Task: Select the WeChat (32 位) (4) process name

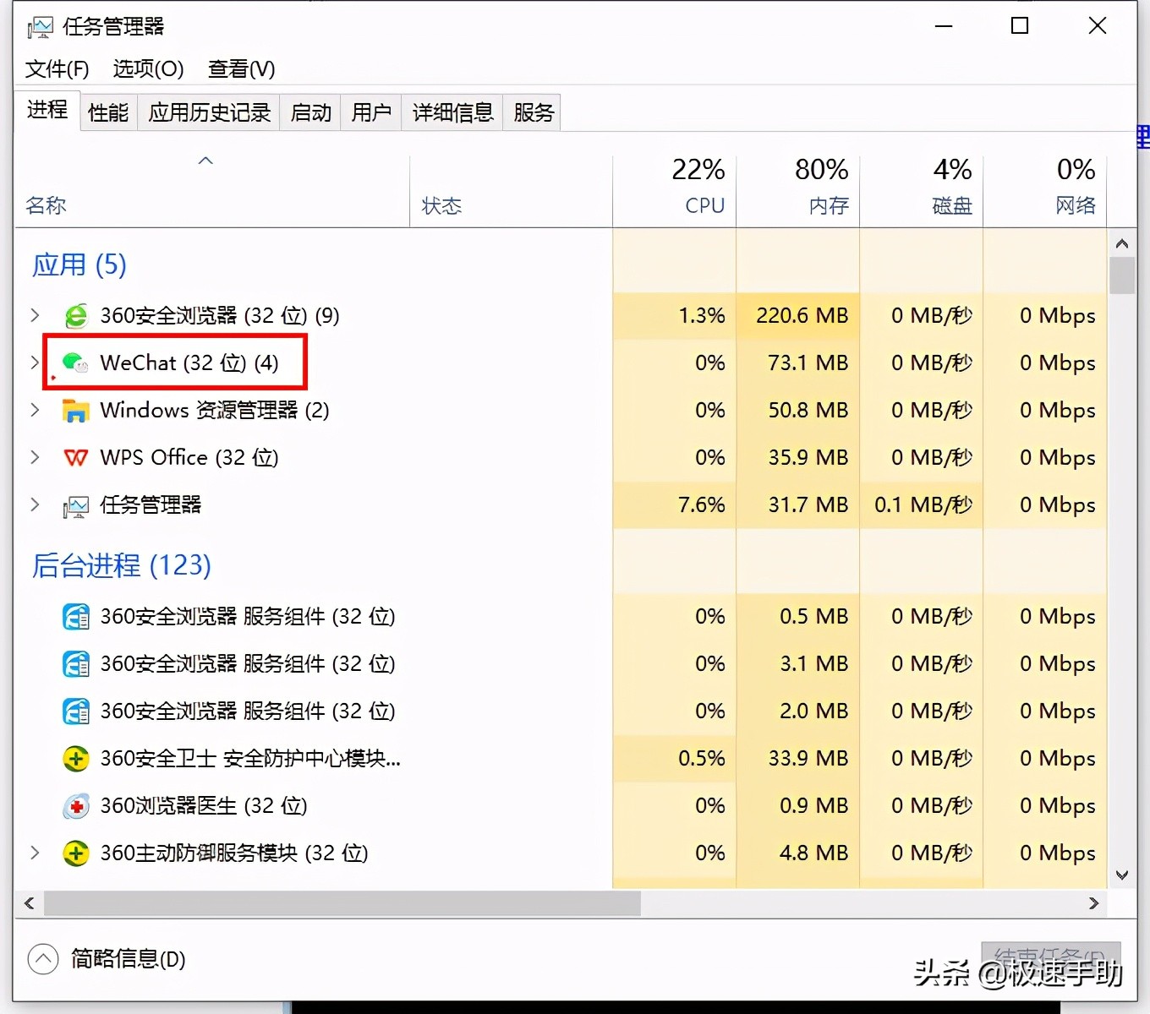Action: pyautogui.click(x=189, y=363)
